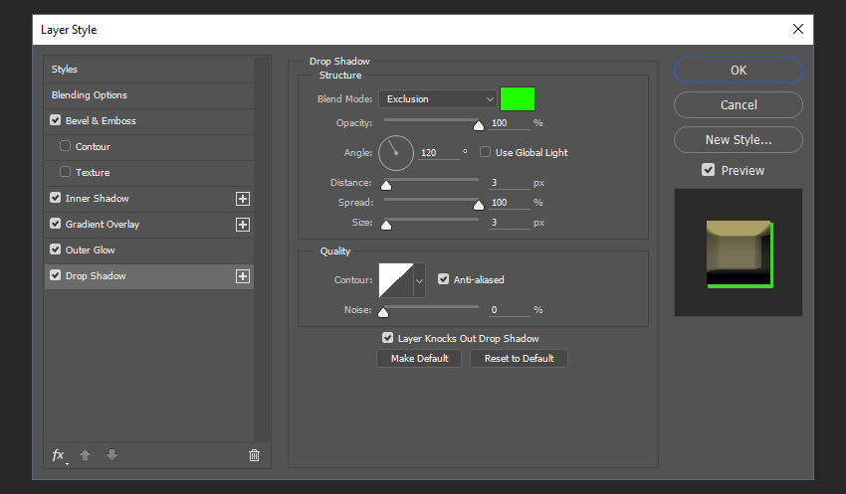Click Reset to Default button

click(519, 358)
